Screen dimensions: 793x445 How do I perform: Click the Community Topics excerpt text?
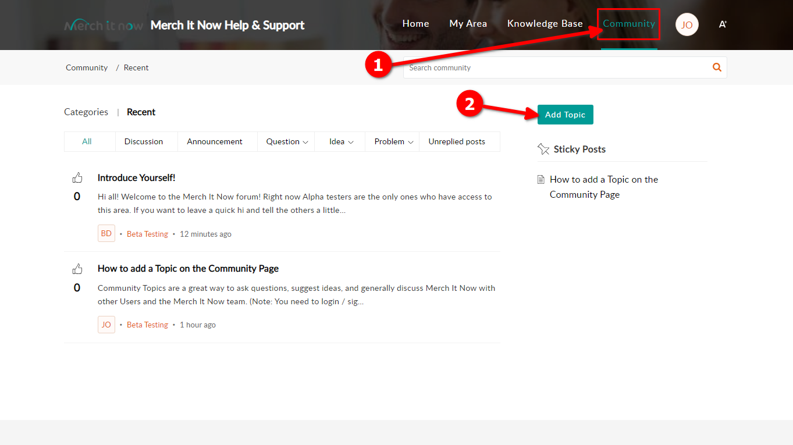point(297,295)
